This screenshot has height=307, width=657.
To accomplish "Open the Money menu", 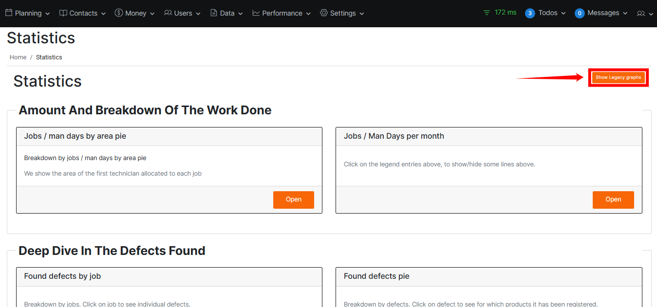I will coord(135,13).
